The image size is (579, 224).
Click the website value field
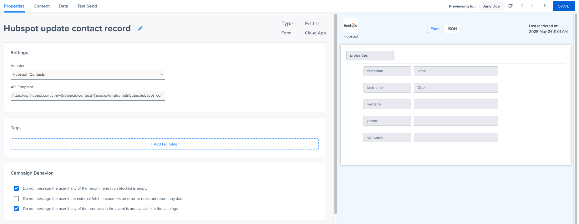(456, 104)
